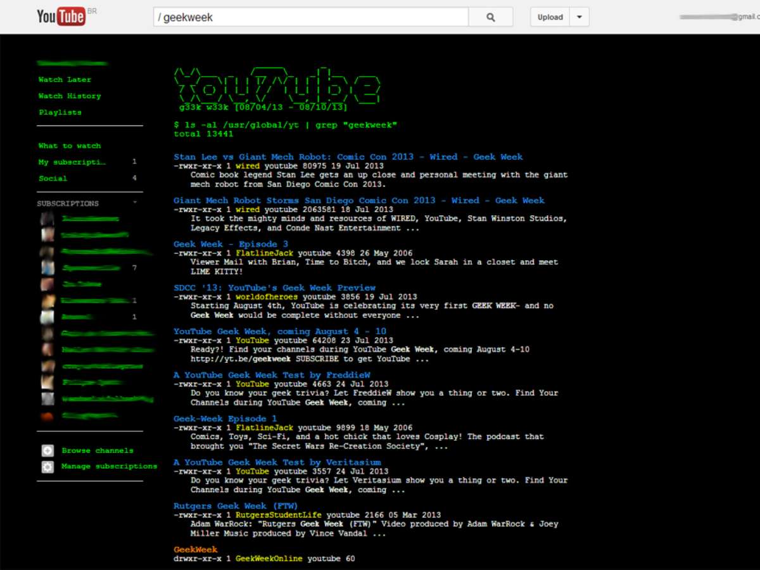Open the Browse channels link
Screen dimensions: 760x570
[98, 451]
